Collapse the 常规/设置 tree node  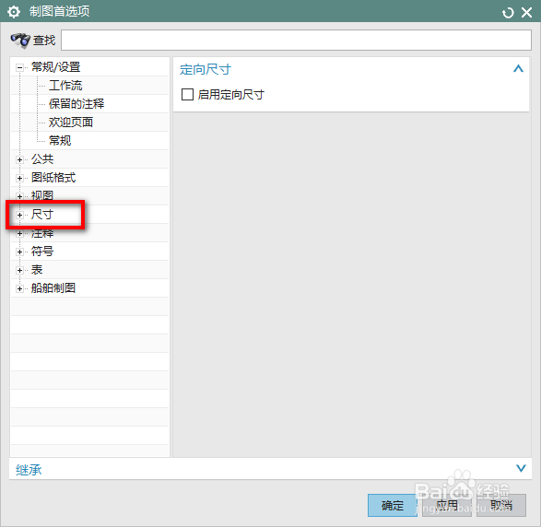coord(19,67)
